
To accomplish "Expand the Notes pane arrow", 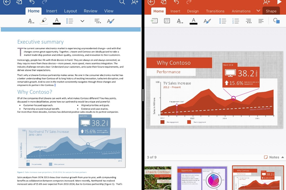I will coord(282,157).
